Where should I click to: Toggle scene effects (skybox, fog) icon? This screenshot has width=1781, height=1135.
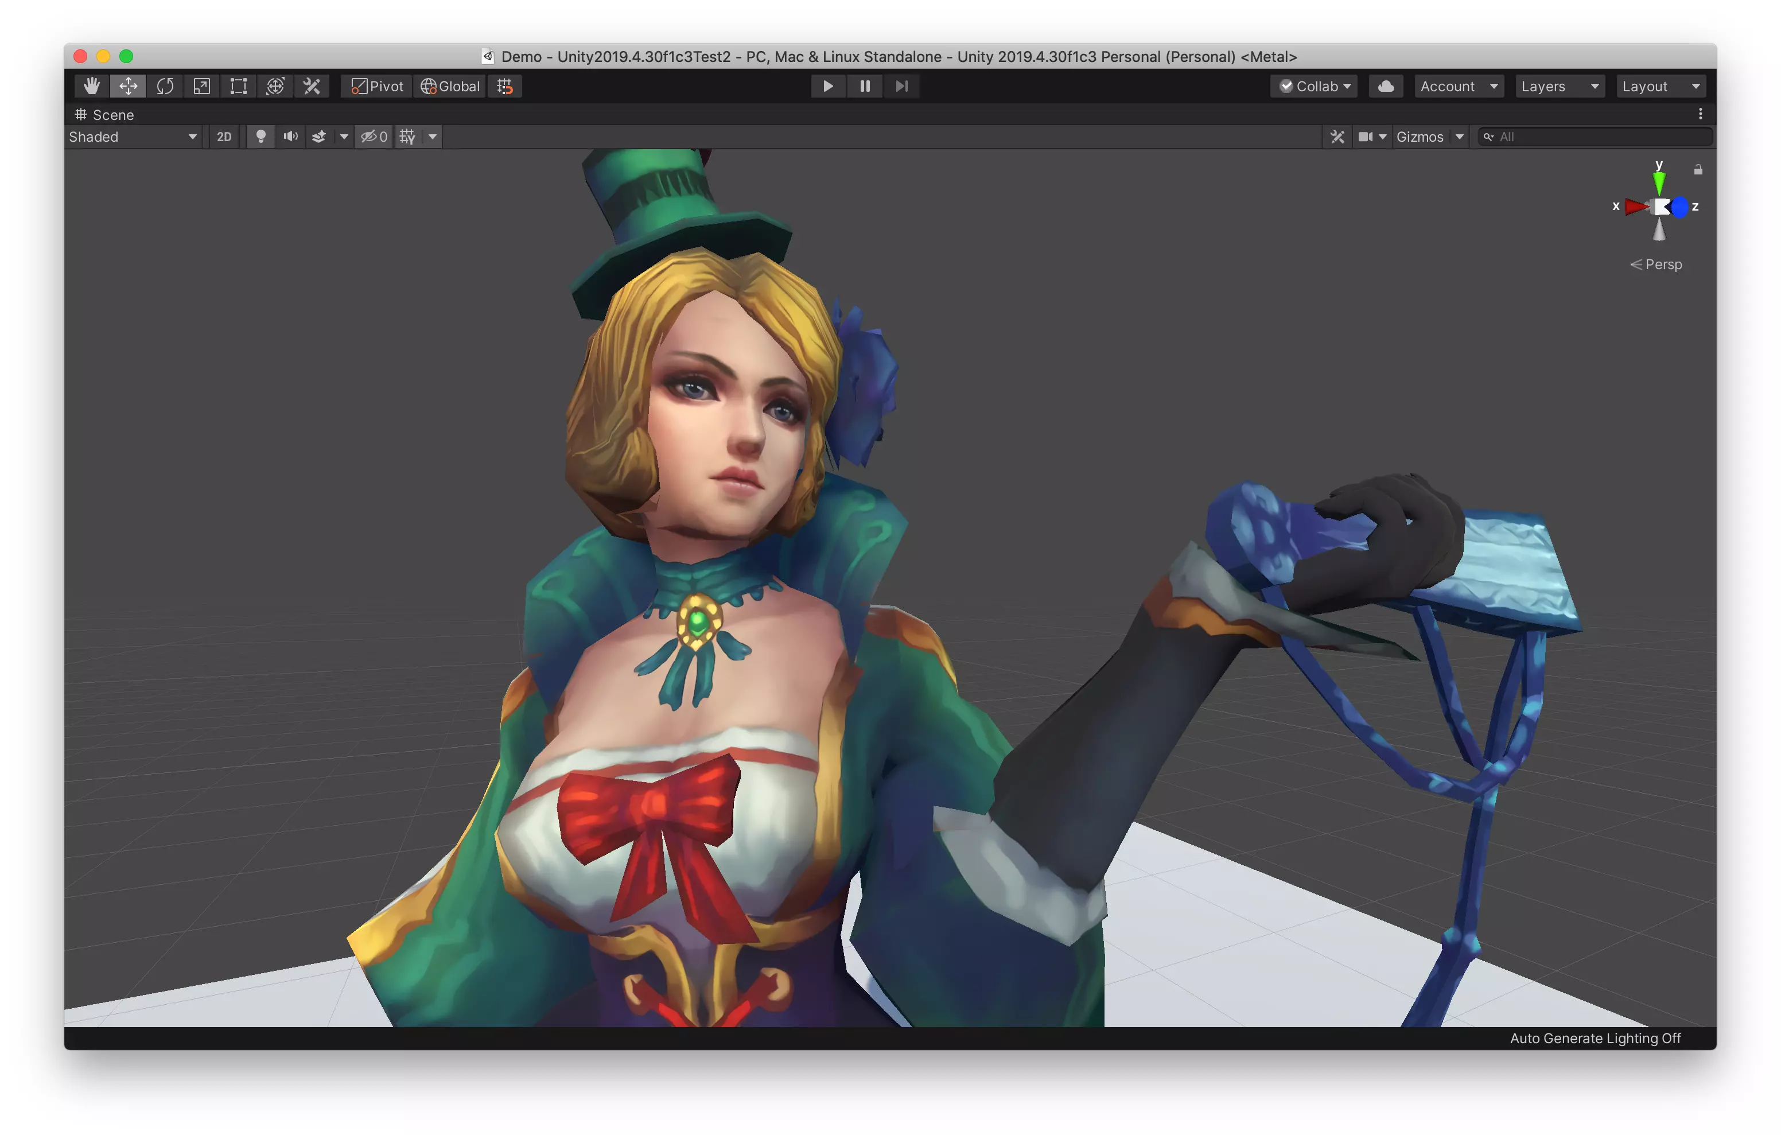coord(319,137)
